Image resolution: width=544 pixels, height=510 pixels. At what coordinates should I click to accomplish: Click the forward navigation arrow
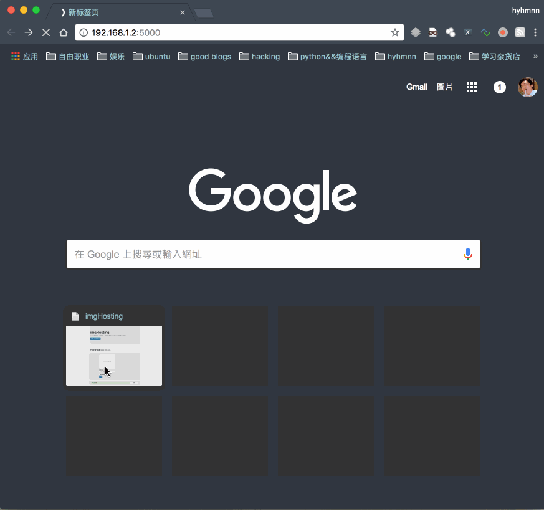tap(29, 32)
